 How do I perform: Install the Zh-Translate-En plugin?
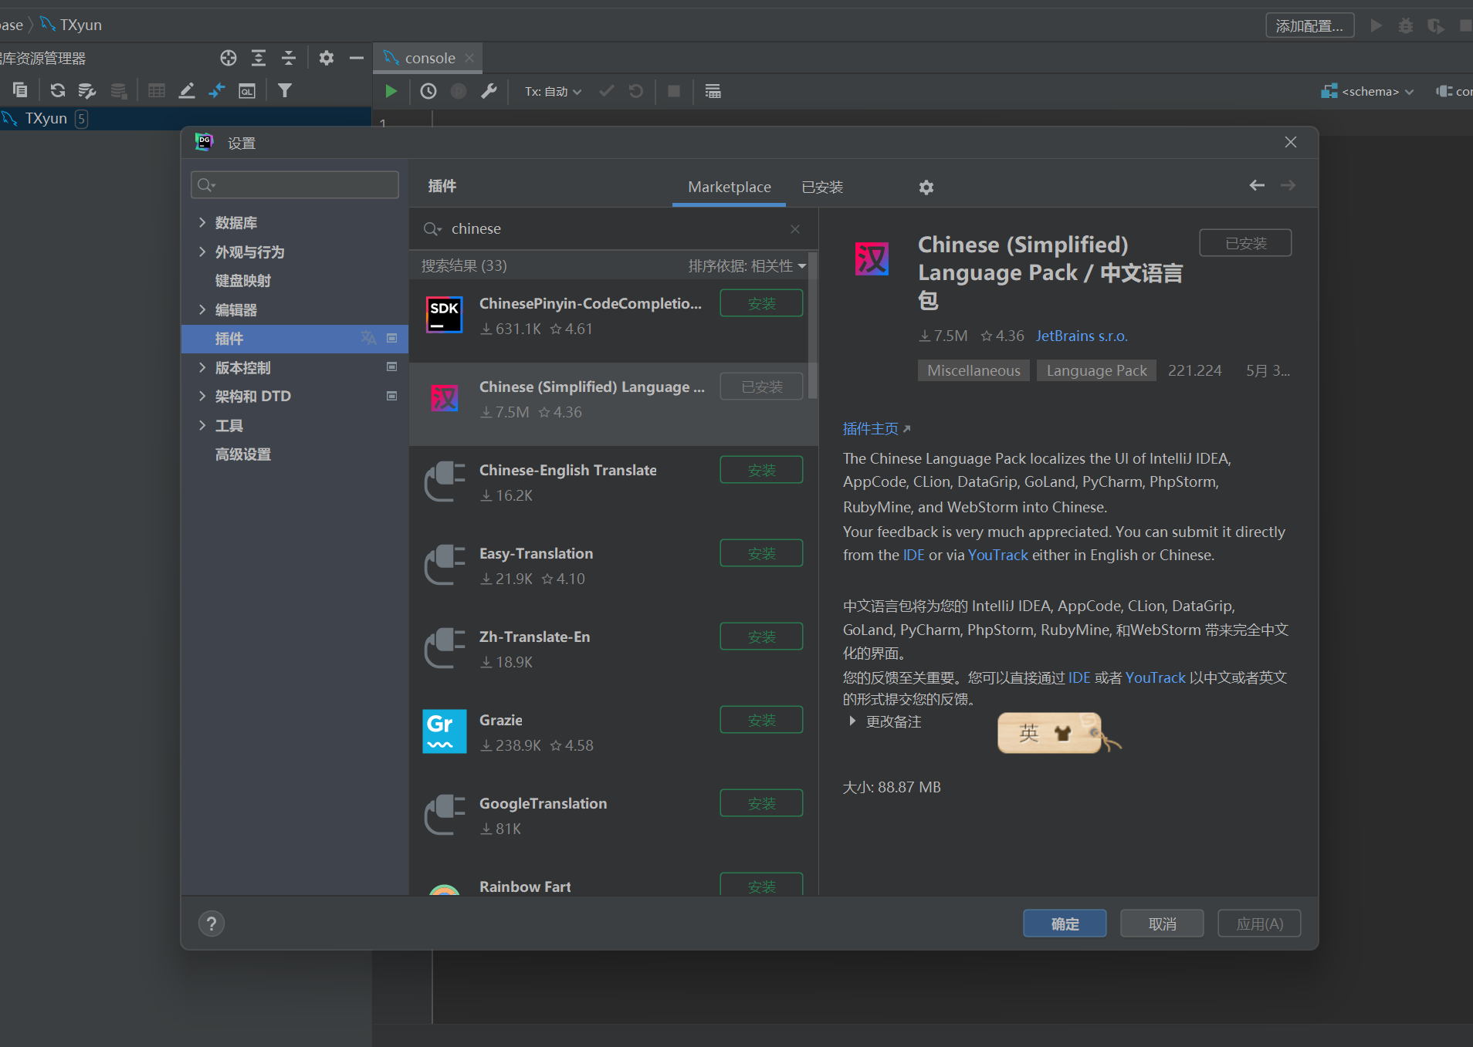point(761,637)
